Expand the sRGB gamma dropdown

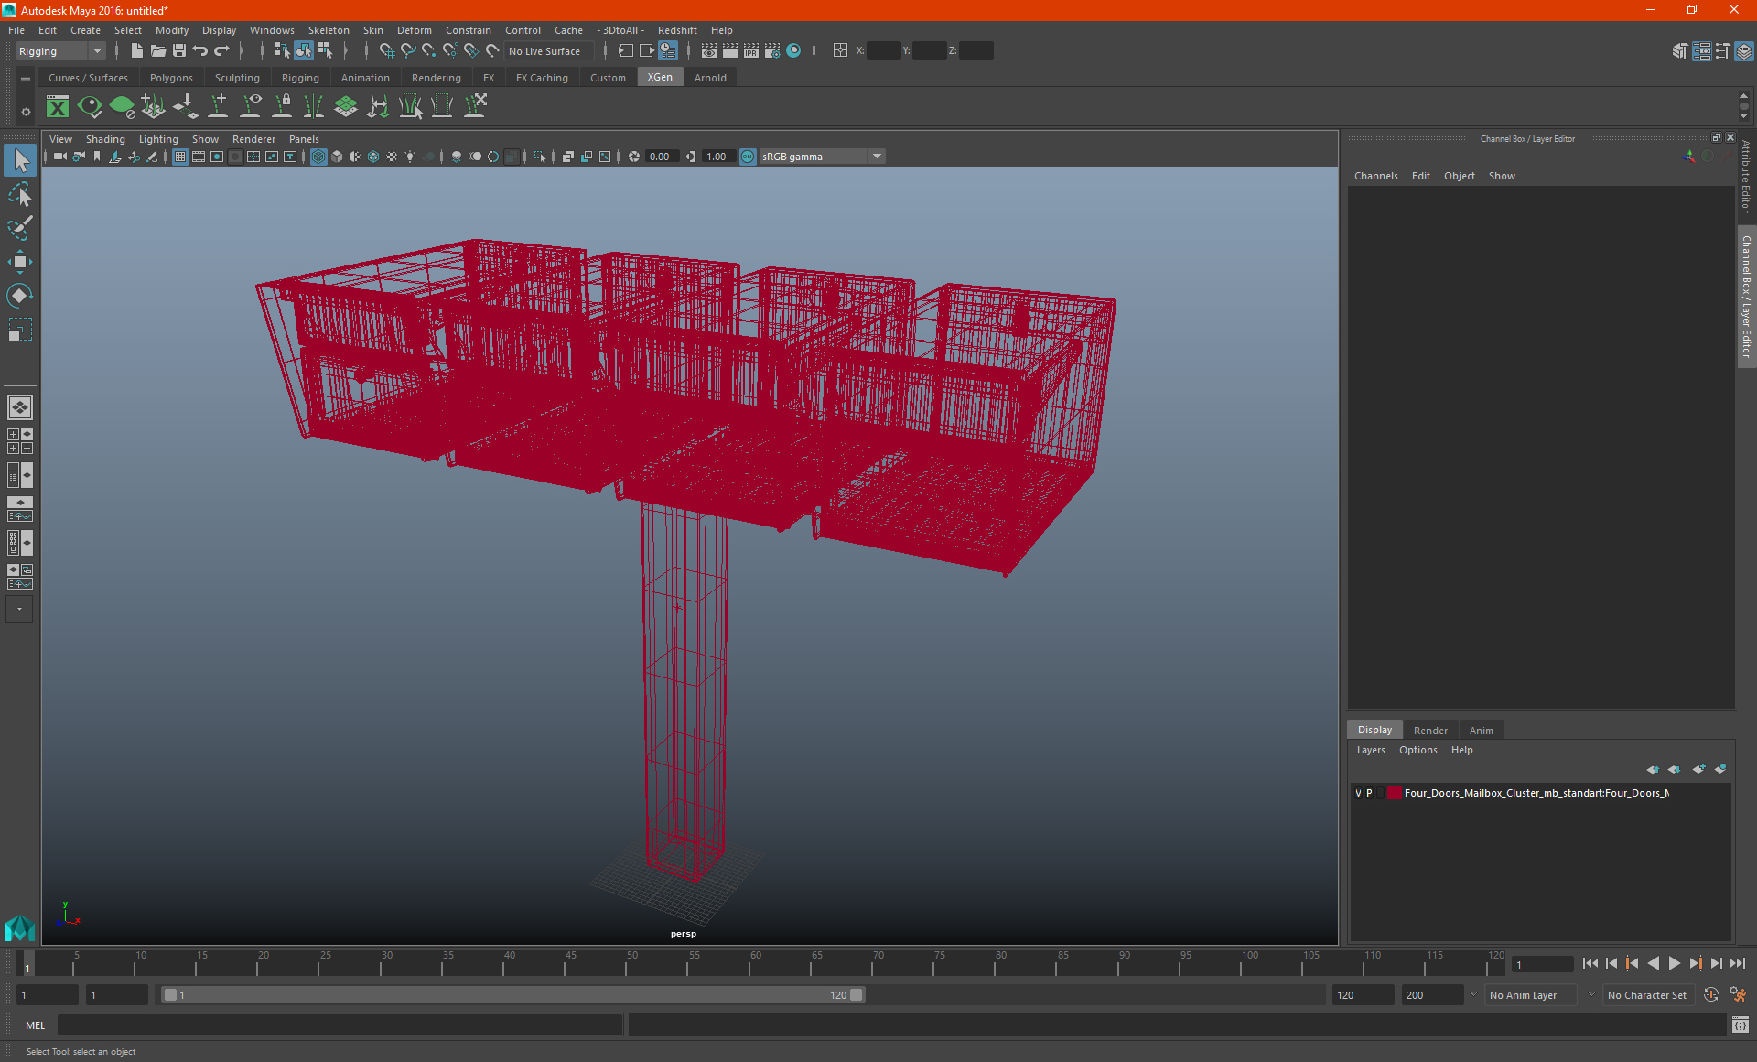point(877,157)
